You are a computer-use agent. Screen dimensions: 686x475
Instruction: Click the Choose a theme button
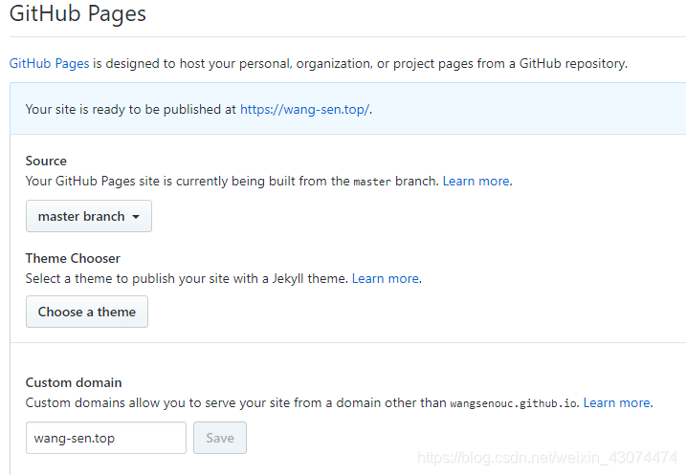pyautogui.click(x=87, y=312)
